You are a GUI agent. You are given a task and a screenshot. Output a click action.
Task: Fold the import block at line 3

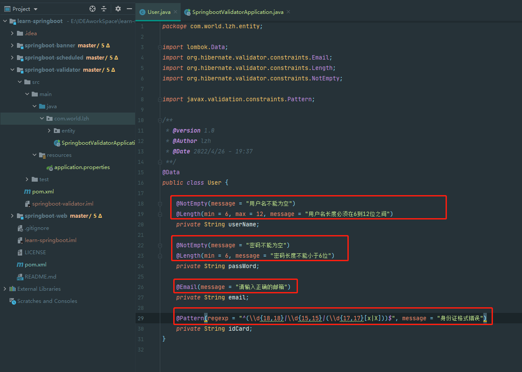(x=161, y=47)
